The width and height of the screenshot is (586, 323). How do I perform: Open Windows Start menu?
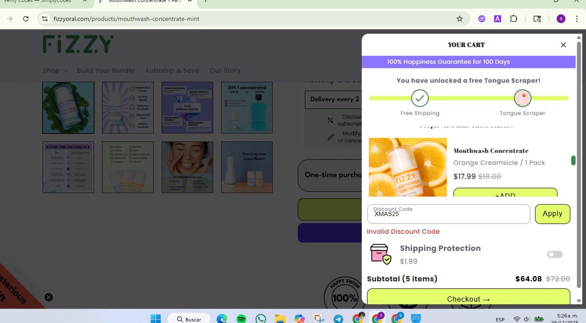click(x=155, y=319)
